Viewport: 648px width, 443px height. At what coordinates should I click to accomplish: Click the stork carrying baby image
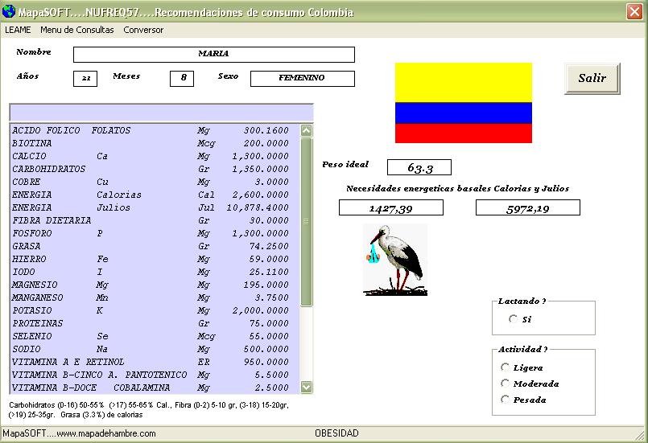pos(394,259)
